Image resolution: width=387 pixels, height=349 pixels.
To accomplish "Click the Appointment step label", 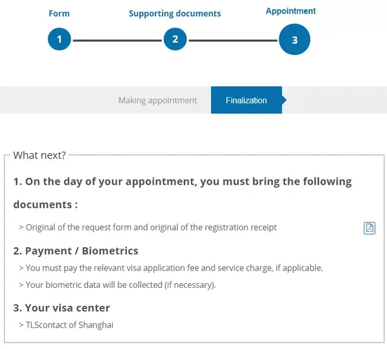I will tap(291, 11).
